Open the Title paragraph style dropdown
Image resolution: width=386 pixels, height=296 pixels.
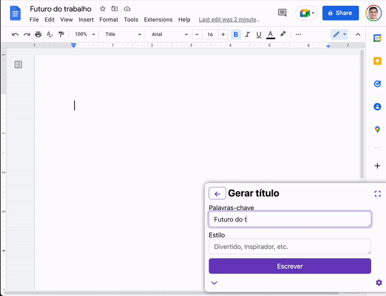(x=122, y=34)
